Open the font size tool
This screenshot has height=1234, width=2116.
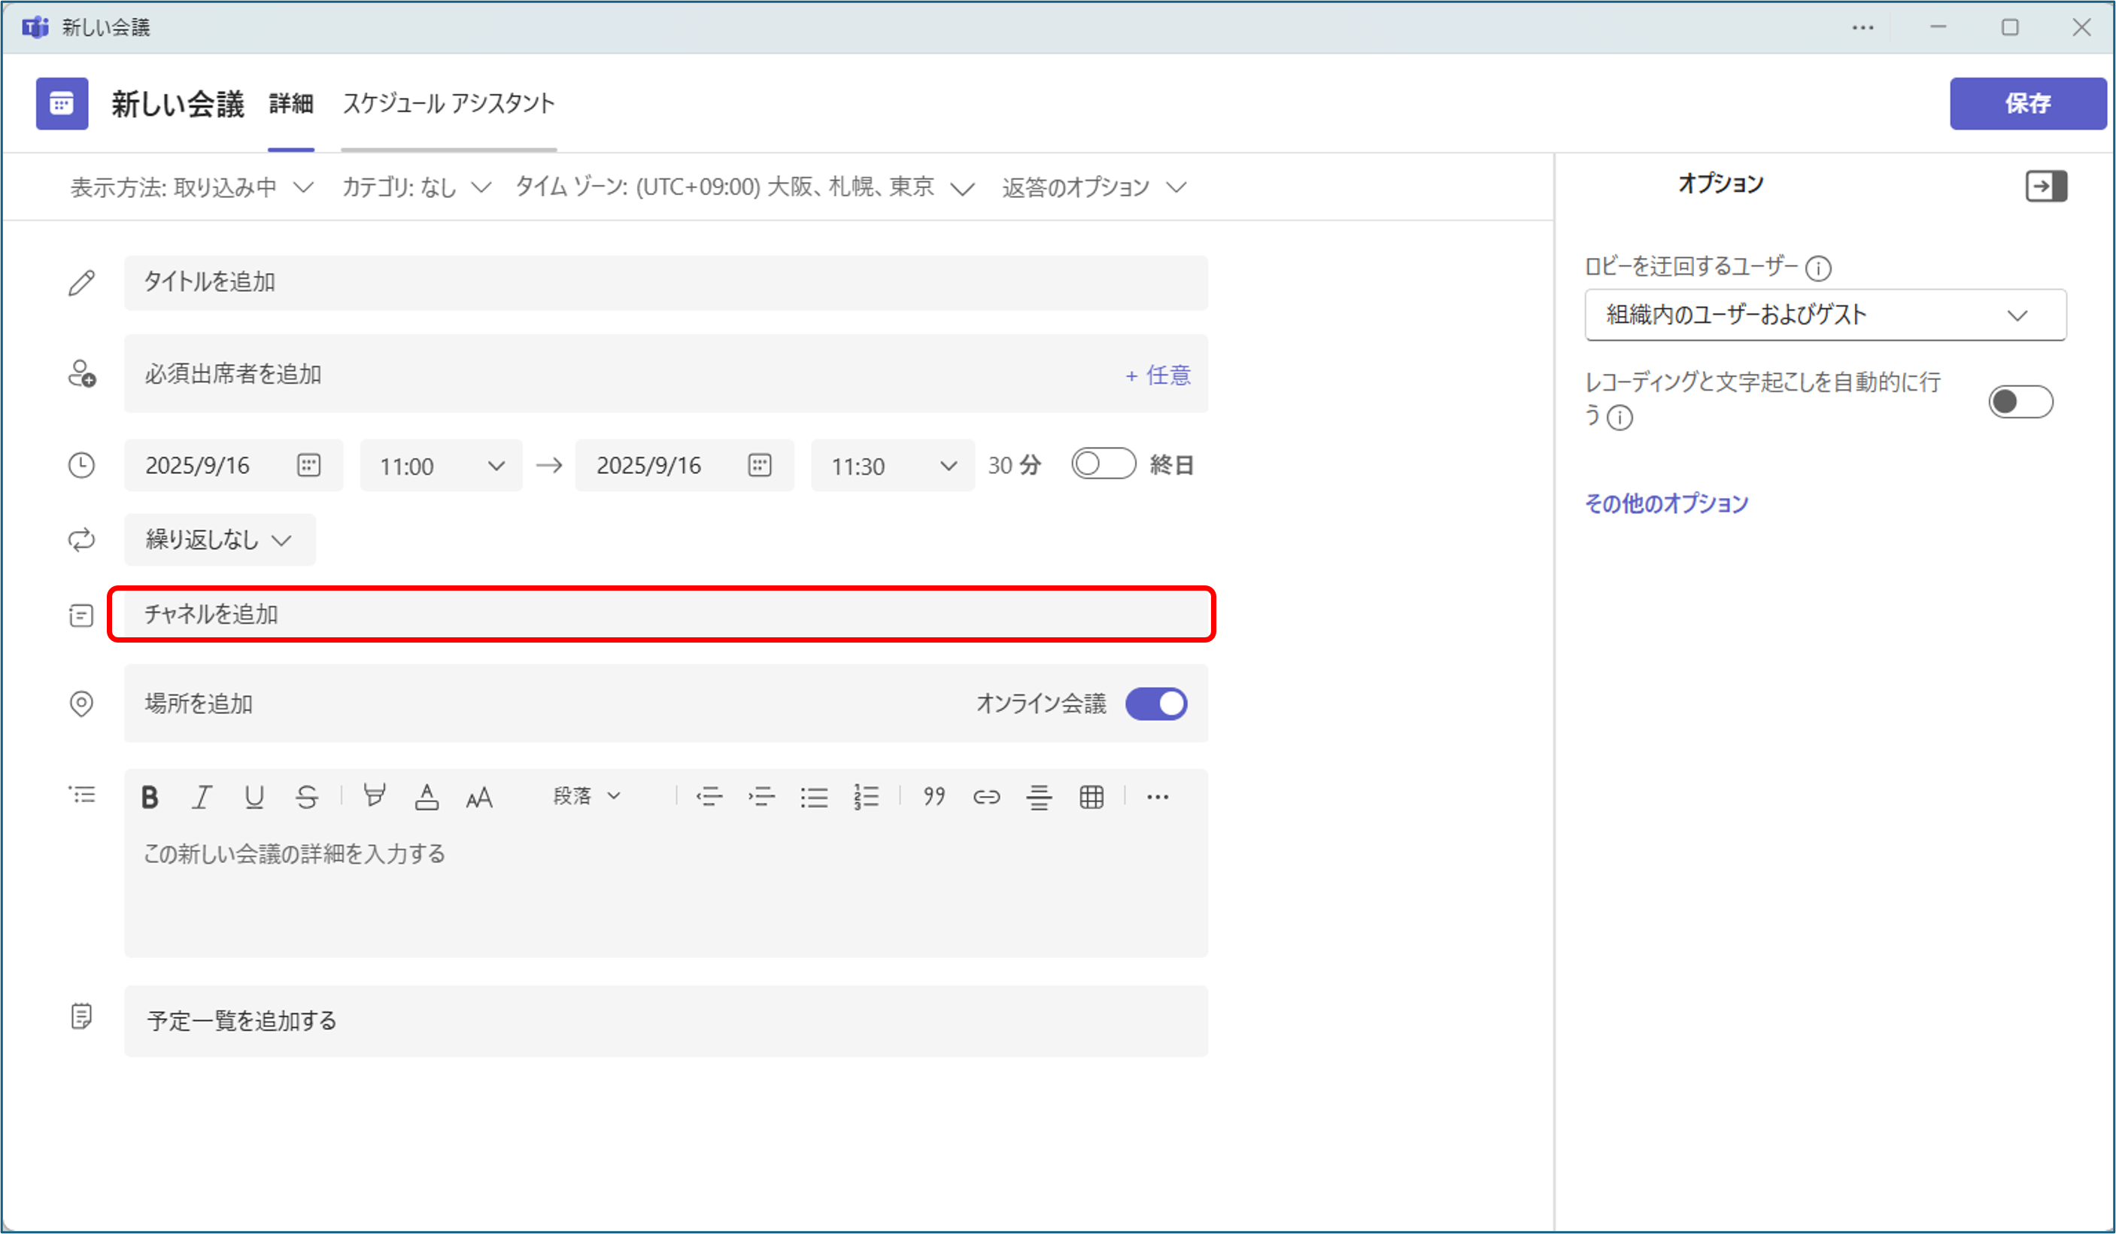478,797
